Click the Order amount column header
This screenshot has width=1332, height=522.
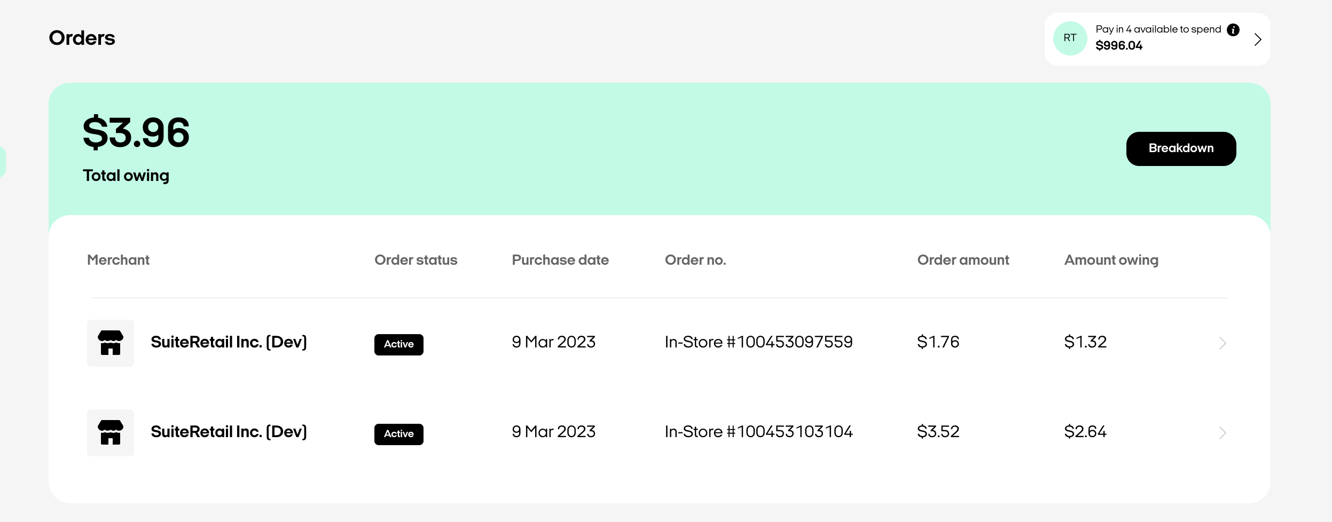[x=963, y=260]
